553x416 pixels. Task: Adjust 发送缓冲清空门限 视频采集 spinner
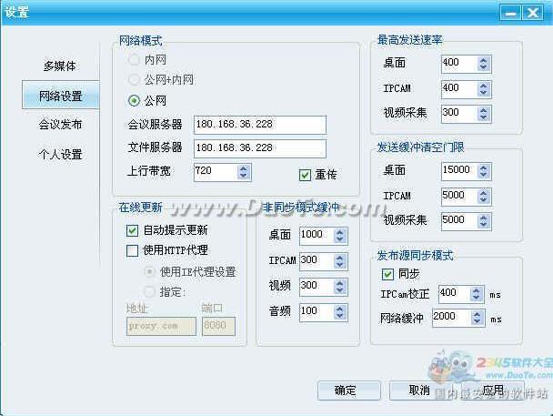click(x=484, y=221)
